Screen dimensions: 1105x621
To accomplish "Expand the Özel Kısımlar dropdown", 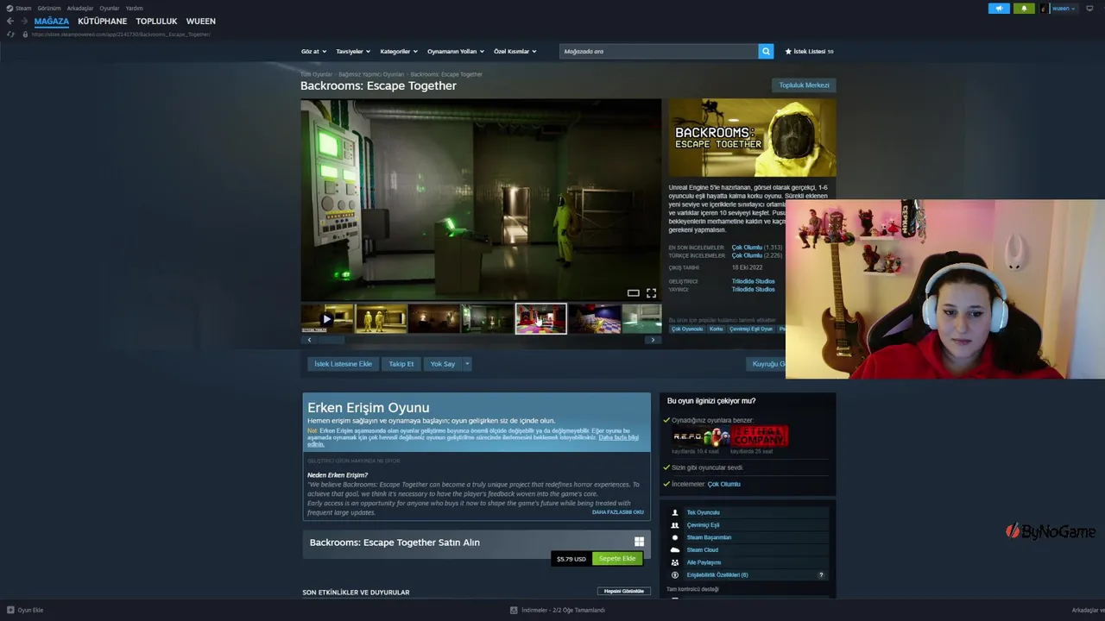I will (x=515, y=51).
